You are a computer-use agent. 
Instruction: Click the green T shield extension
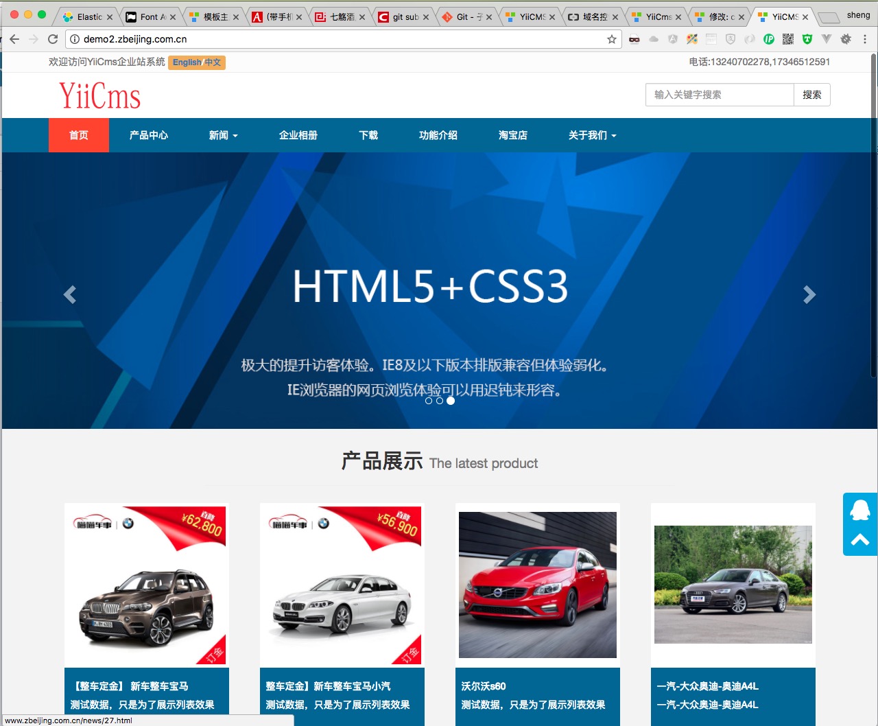click(x=807, y=39)
